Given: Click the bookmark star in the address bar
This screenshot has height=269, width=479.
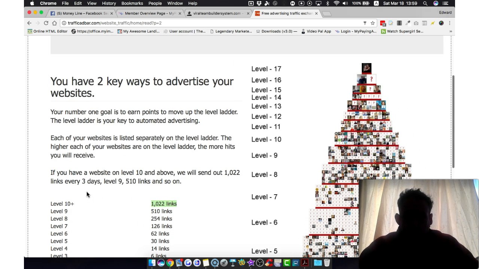Looking at the screenshot, I should click(373, 23).
